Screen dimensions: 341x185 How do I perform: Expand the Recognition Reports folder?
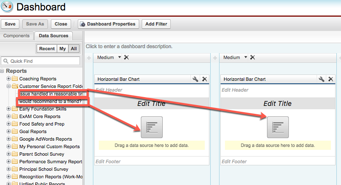pyautogui.click(x=8, y=177)
